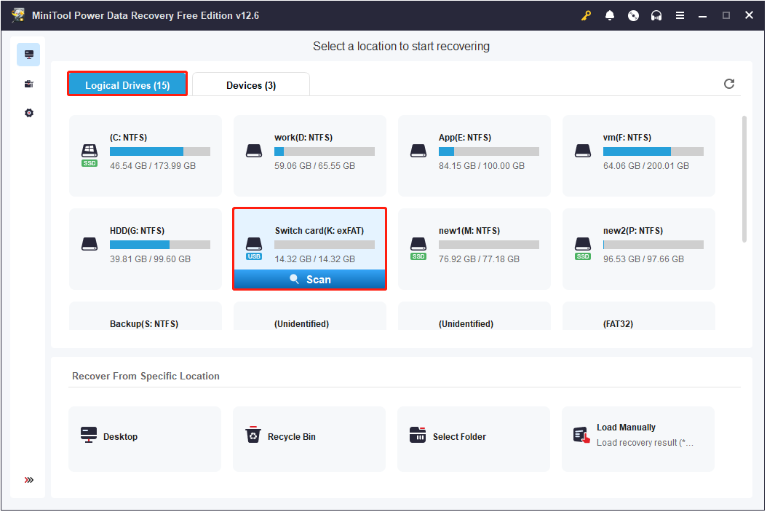Expand the sidebar with the arrows button
This screenshot has height=512, width=767.
(x=28, y=479)
